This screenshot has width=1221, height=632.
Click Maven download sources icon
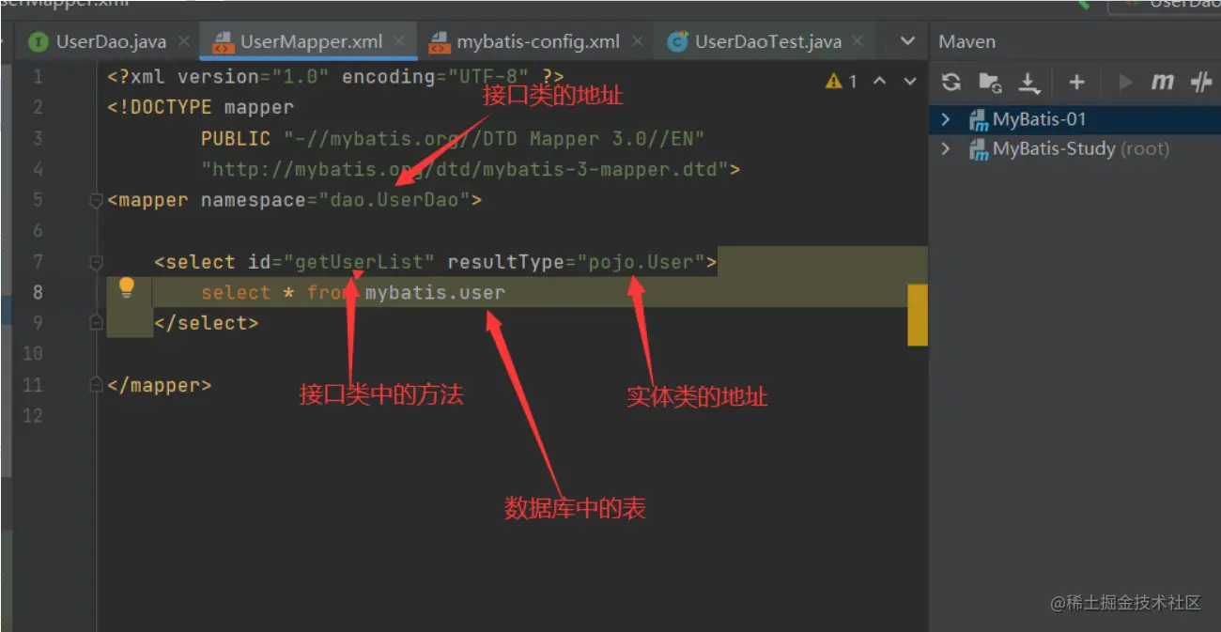[1030, 83]
